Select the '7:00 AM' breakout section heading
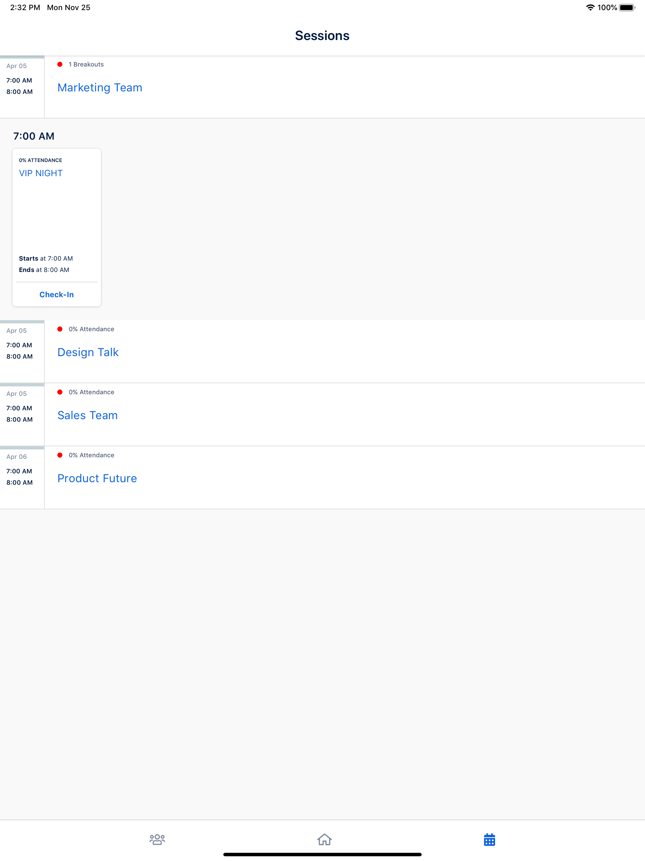This screenshot has width=645, height=861. click(34, 136)
